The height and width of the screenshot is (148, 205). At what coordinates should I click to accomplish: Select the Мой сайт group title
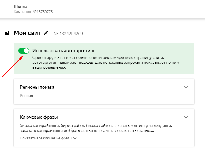coord(27,33)
